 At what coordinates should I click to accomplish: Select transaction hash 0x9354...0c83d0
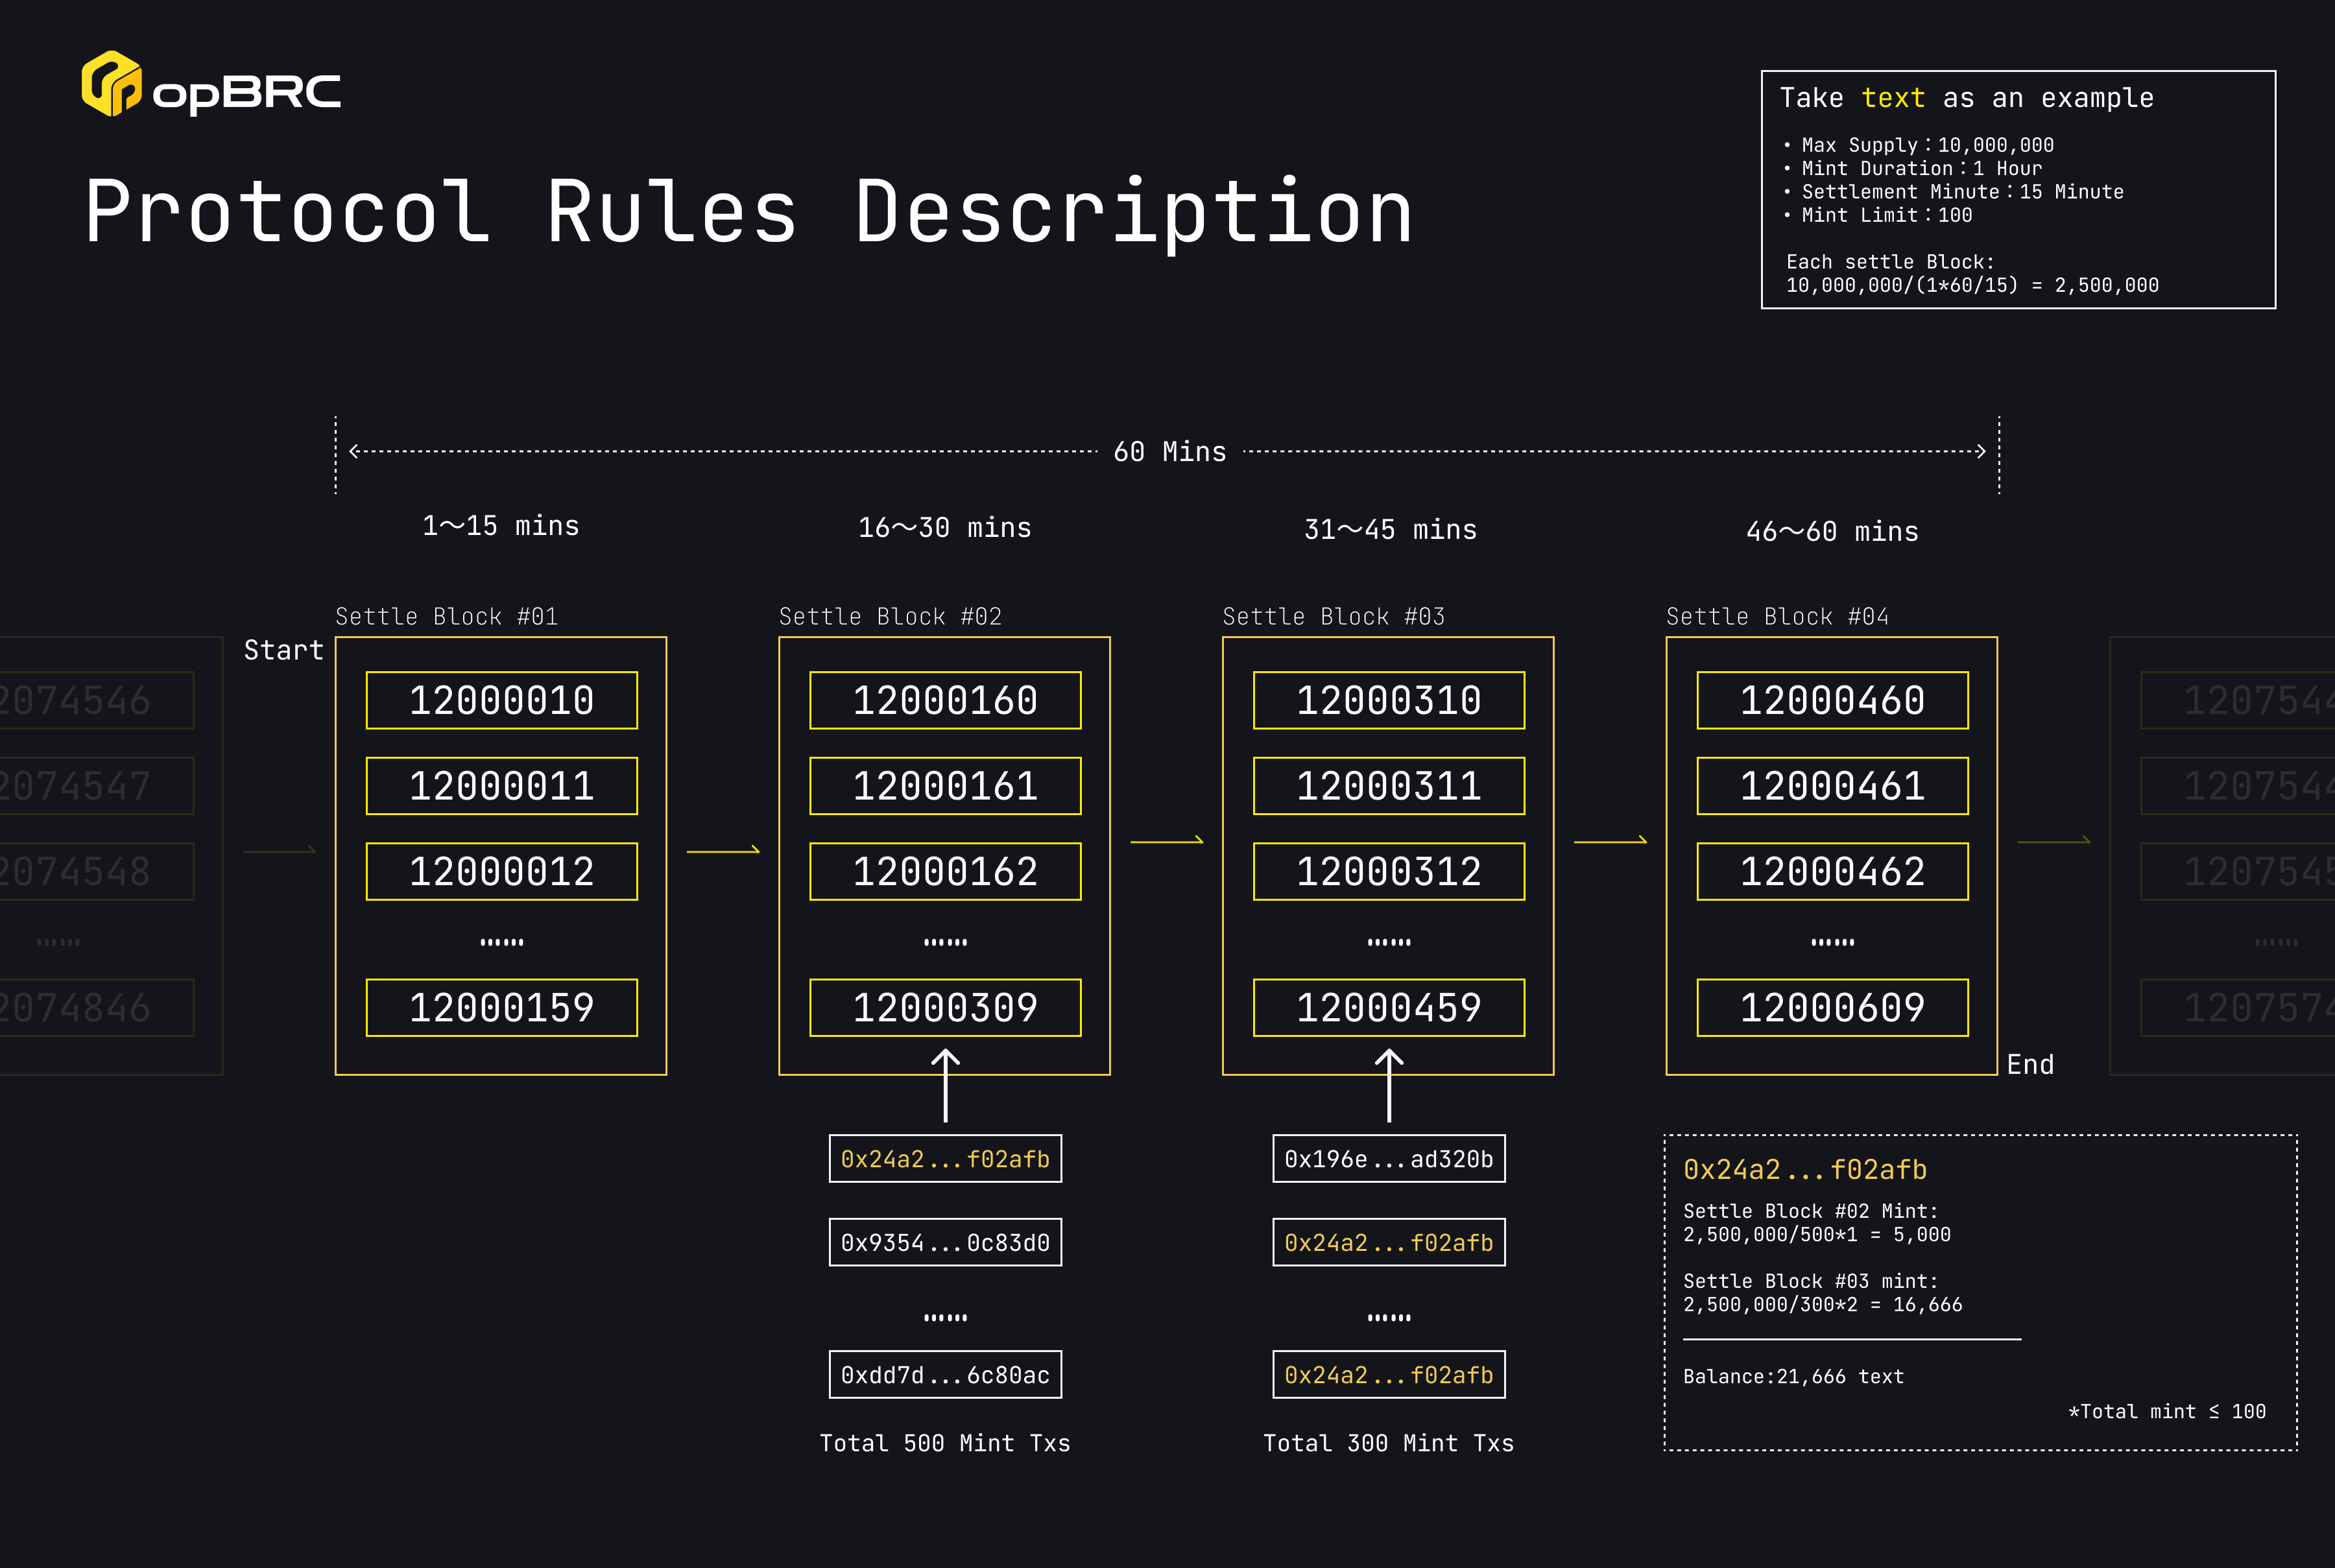(x=944, y=1243)
